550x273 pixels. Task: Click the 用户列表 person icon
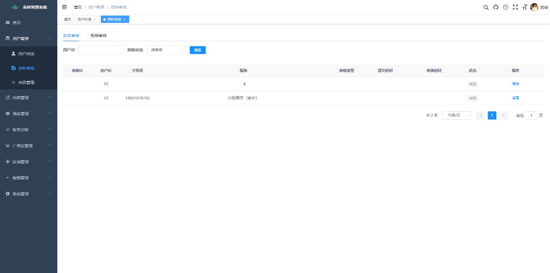pyautogui.click(x=13, y=54)
